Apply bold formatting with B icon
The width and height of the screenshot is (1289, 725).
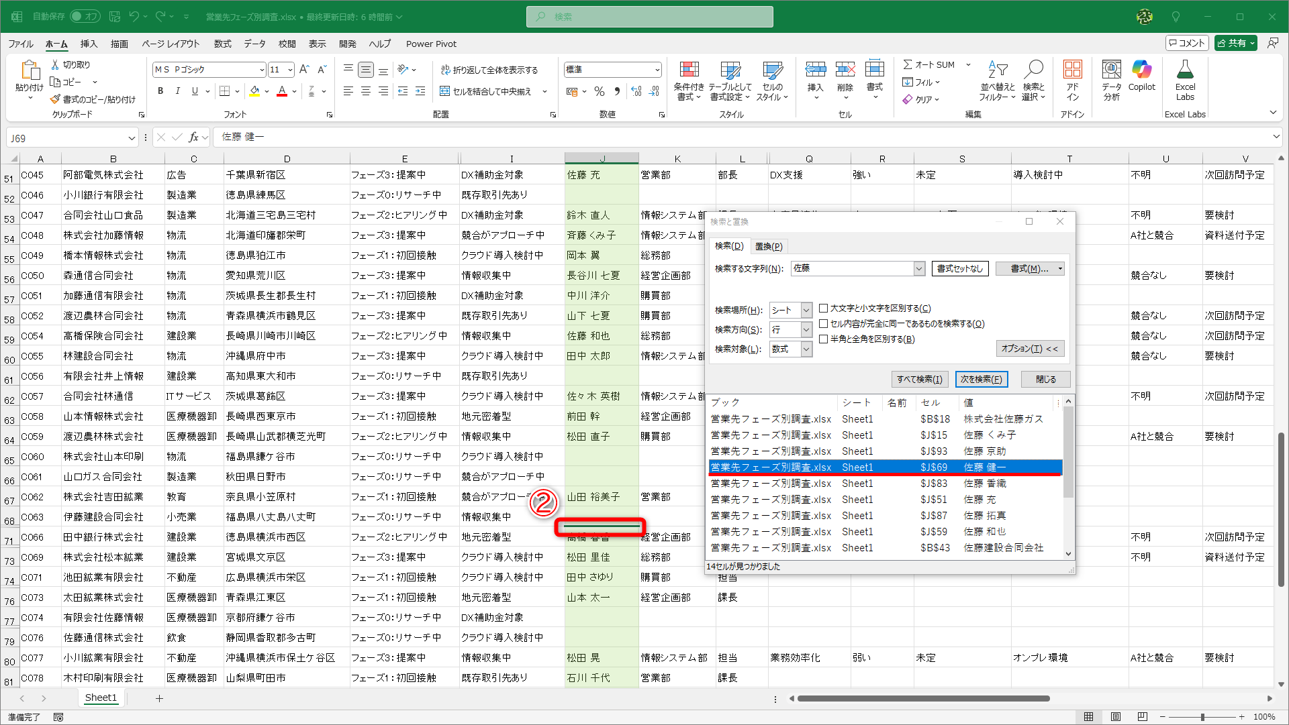click(x=160, y=91)
